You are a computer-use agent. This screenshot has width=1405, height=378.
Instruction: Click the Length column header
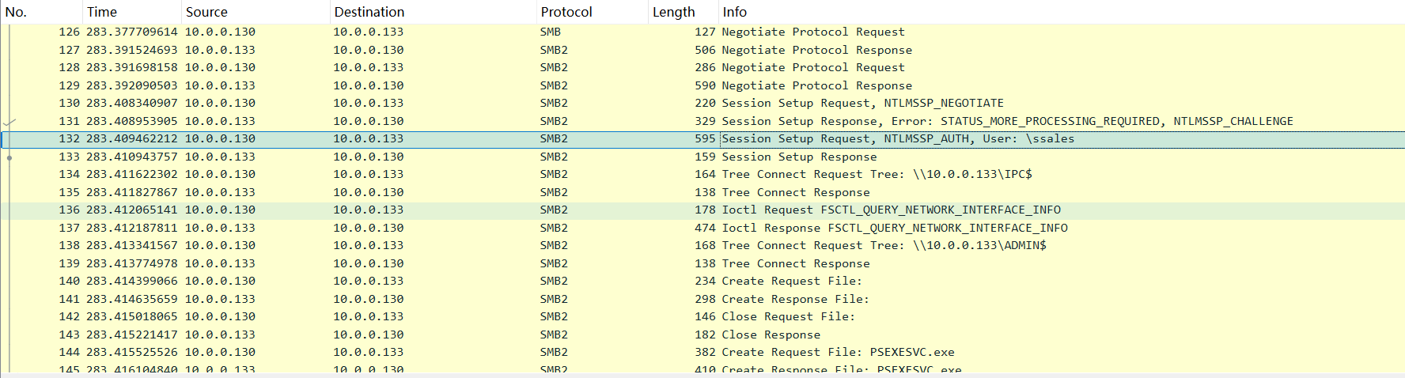click(673, 12)
